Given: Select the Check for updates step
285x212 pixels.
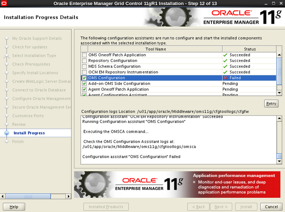Looking at the screenshot, I should (30, 47).
